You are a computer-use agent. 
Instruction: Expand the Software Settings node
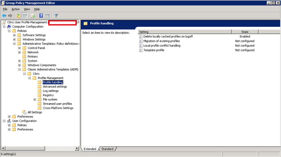pyautogui.click(x=14, y=35)
